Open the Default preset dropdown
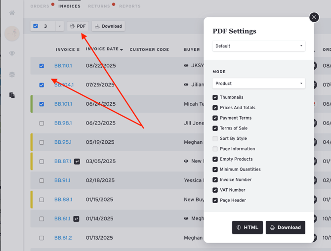The width and height of the screenshot is (331, 251). coord(258,46)
